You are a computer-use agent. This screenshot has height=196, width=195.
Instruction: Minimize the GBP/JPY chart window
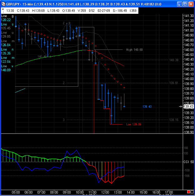(179, 4)
